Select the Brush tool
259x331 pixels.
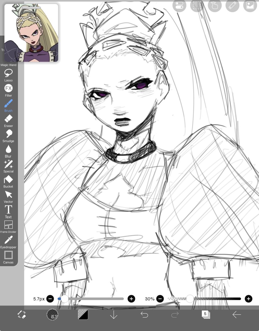[8, 106]
